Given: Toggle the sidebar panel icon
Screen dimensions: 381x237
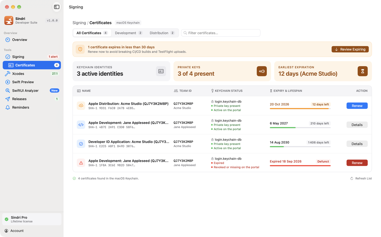Looking at the screenshot, I should click(x=57, y=7).
